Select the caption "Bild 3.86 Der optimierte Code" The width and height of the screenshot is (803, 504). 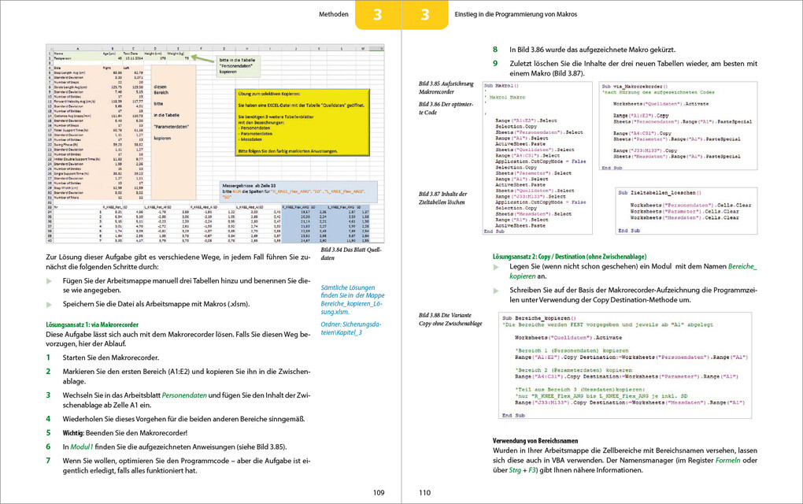pyautogui.click(x=446, y=108)
